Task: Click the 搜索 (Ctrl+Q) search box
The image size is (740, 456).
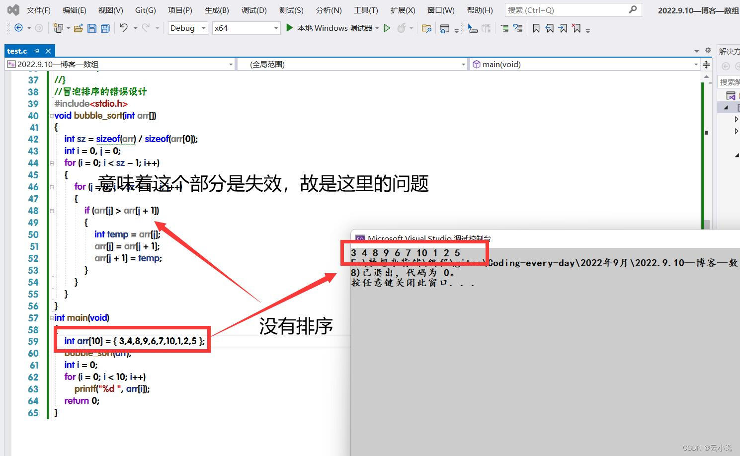Action: (573, 10)
